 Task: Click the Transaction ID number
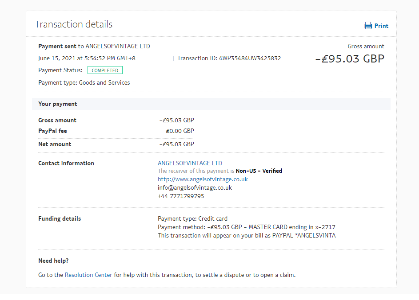click(x=250, y=58)
